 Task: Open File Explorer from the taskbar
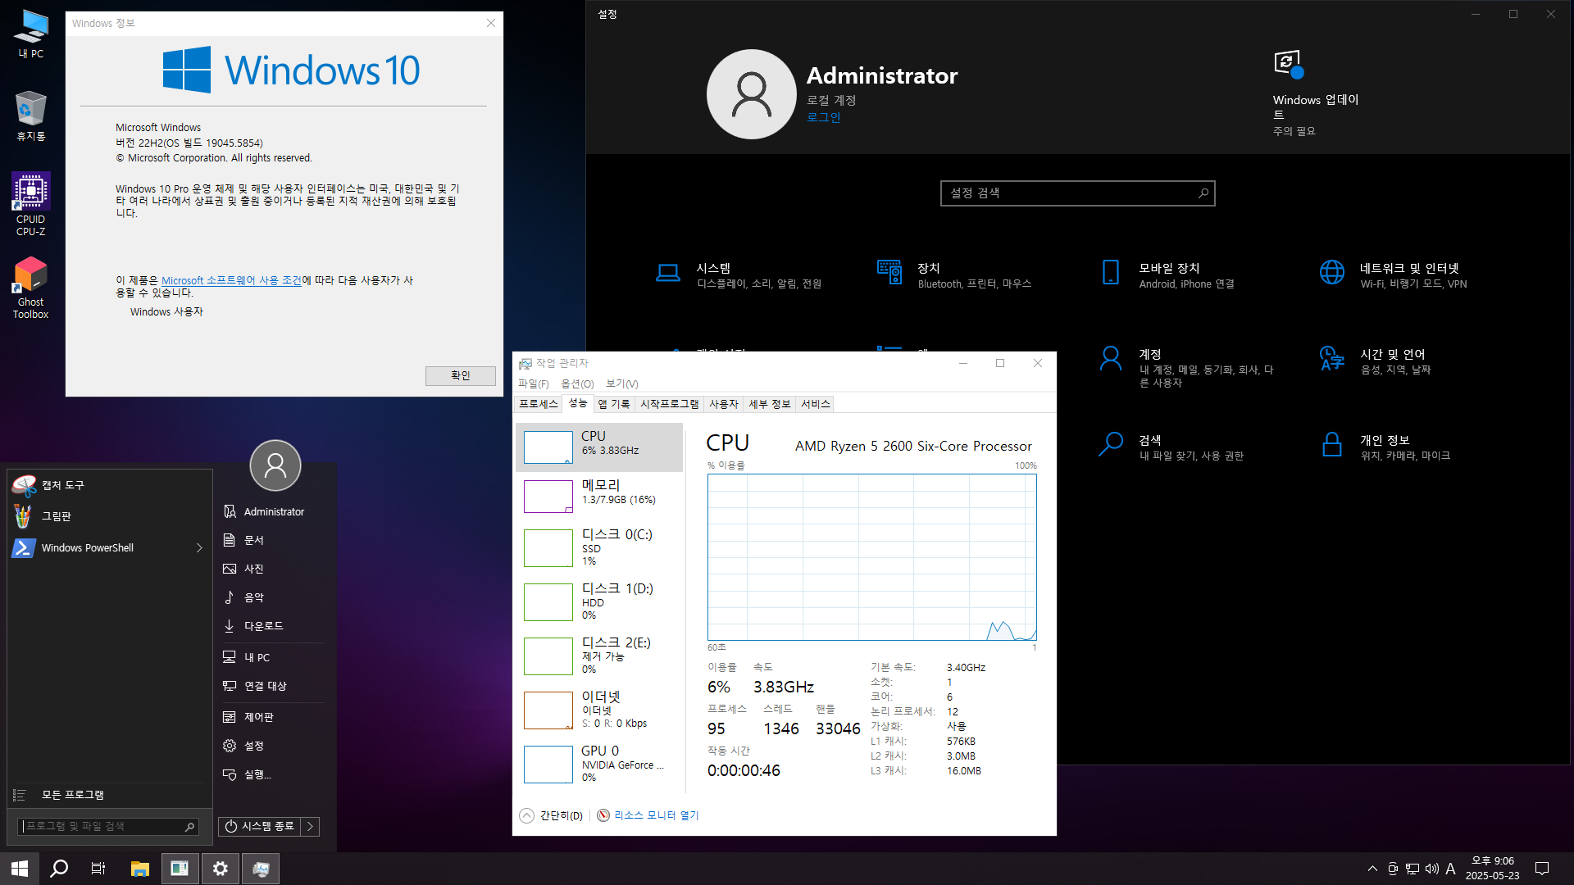(x=140, y=869)
